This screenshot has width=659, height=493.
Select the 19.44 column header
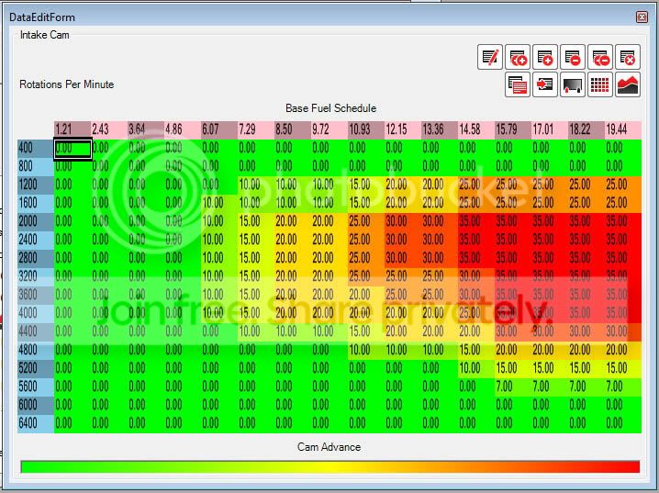622,129
